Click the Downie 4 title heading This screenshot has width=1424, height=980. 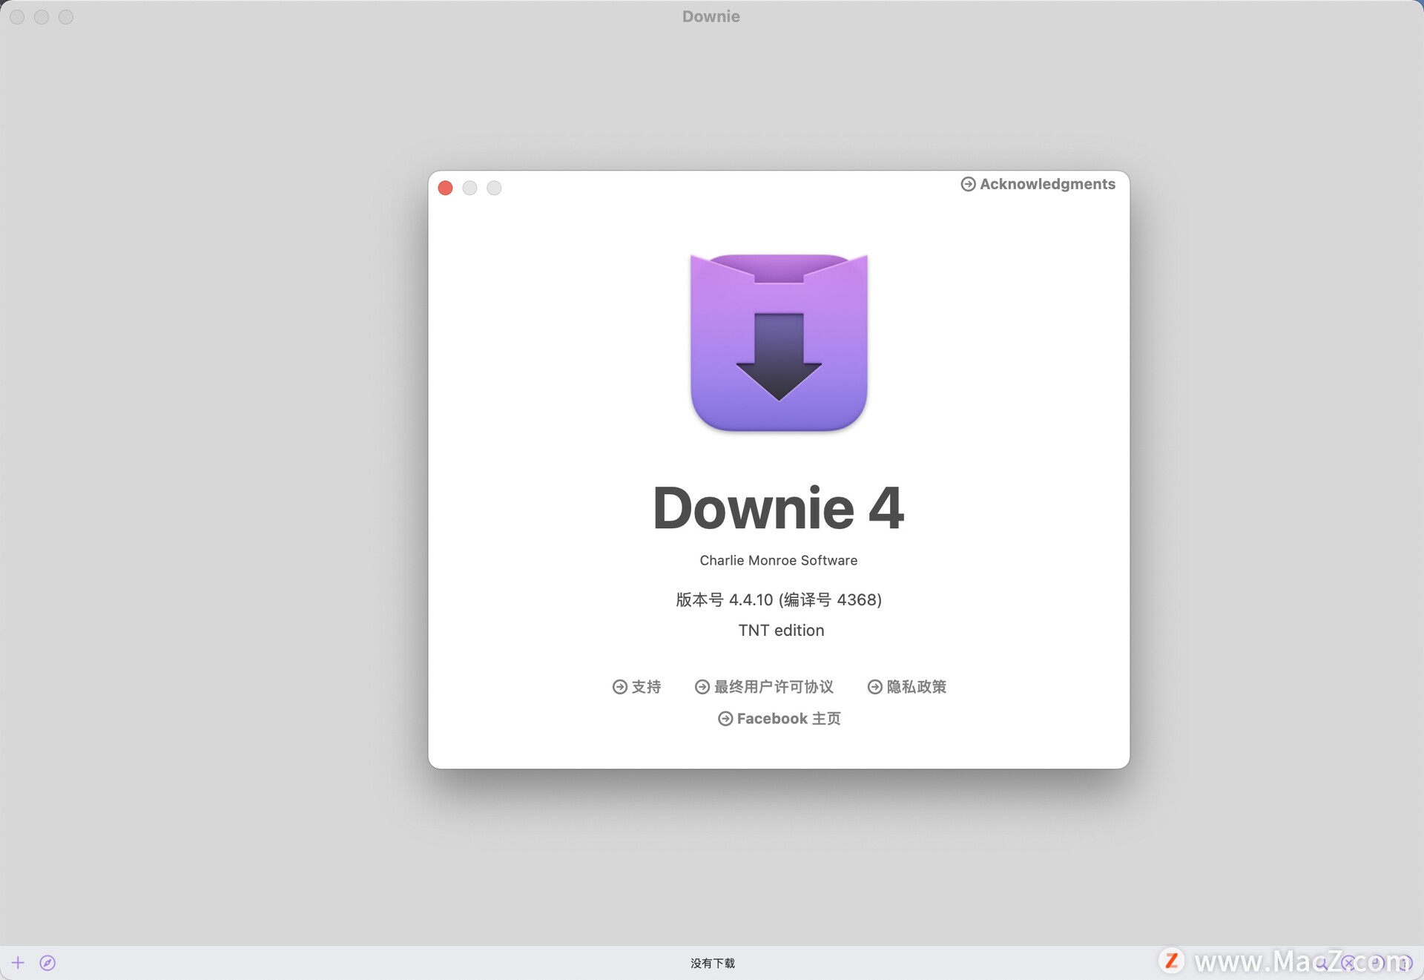click(779, 509)
